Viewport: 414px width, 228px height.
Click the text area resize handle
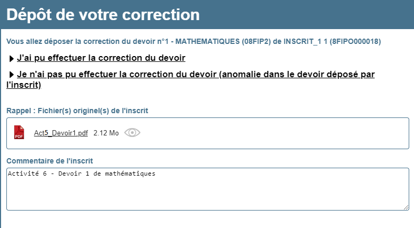(406, 207)
